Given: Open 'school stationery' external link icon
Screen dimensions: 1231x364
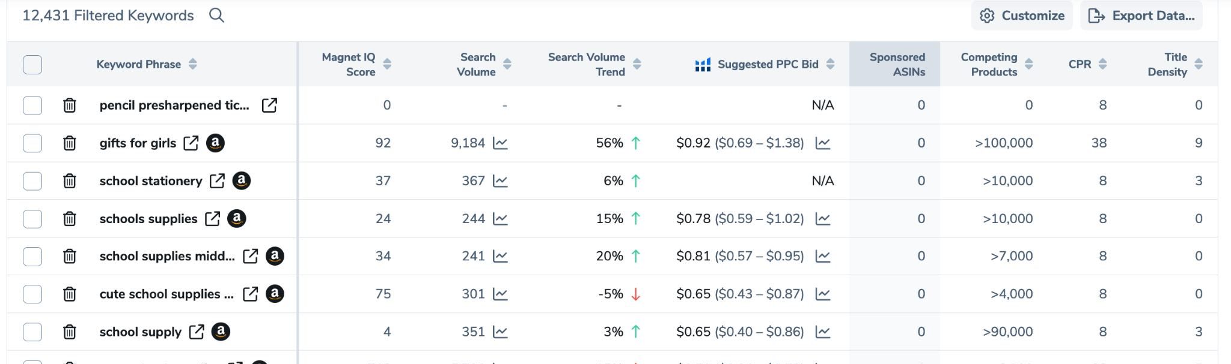Looking at the screenshot, I should (217, 181).
